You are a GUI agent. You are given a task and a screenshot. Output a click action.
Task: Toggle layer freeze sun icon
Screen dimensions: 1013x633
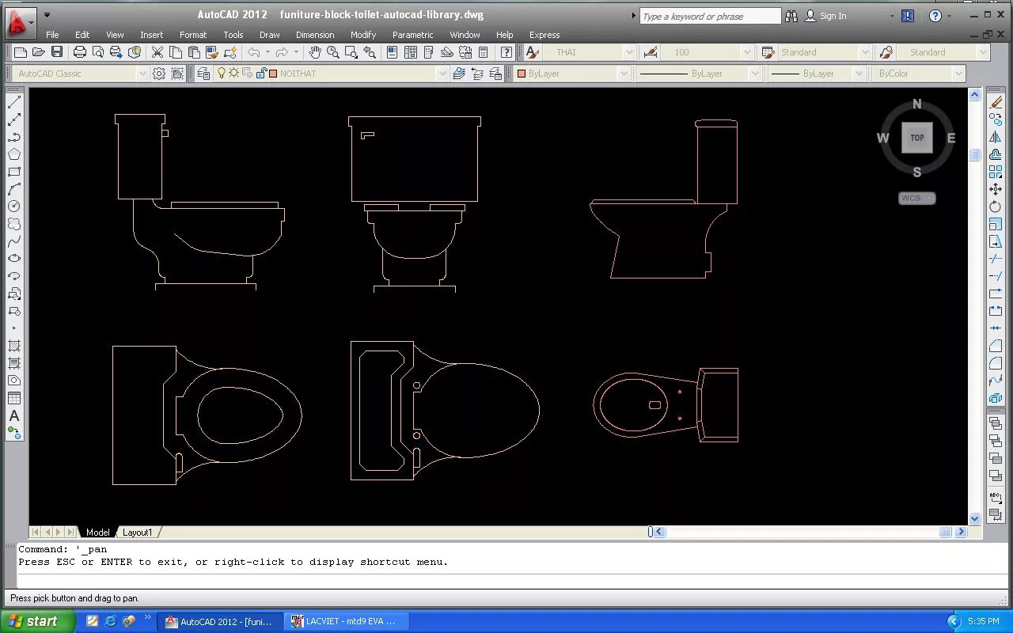click(234, 74)
